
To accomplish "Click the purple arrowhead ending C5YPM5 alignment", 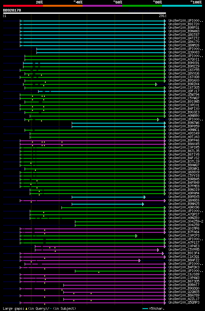I will (x=158, y=250).
